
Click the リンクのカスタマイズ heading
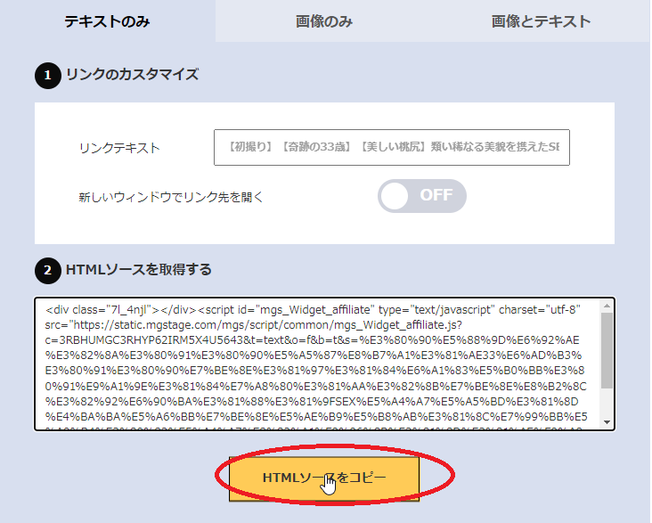point(132,75)
